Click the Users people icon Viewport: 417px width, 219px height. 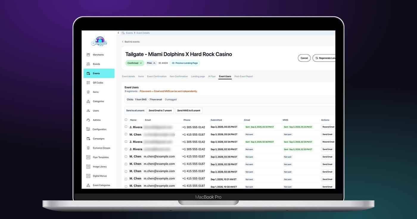click(x=88, y=111)
